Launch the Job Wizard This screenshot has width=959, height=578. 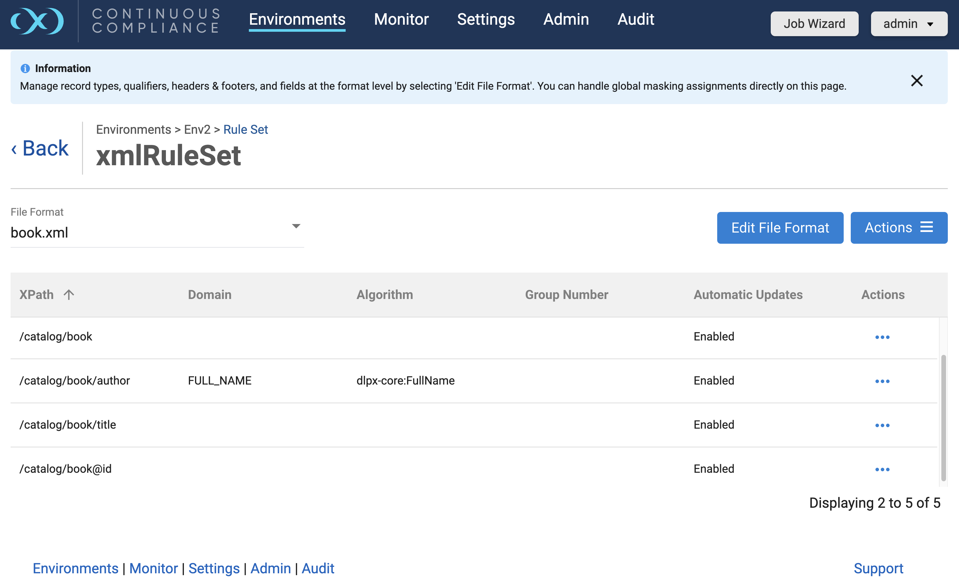[814, 24]
